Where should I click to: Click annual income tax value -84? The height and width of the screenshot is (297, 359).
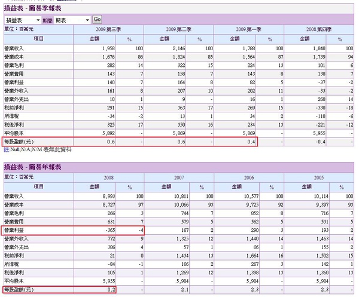click(111, 264)
